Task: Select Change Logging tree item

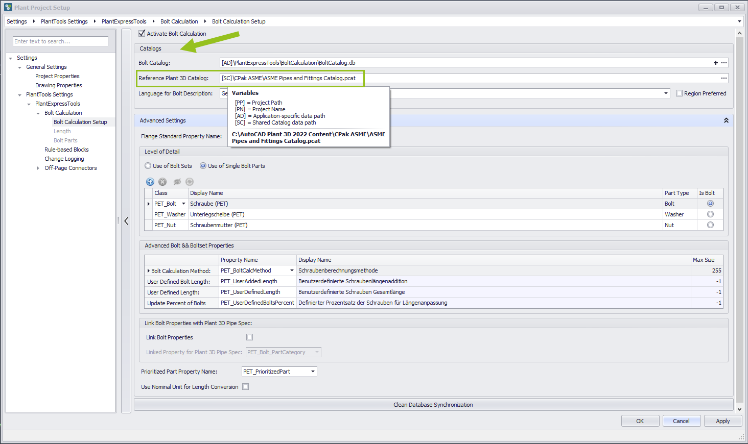Action: (x=64, y=159)
